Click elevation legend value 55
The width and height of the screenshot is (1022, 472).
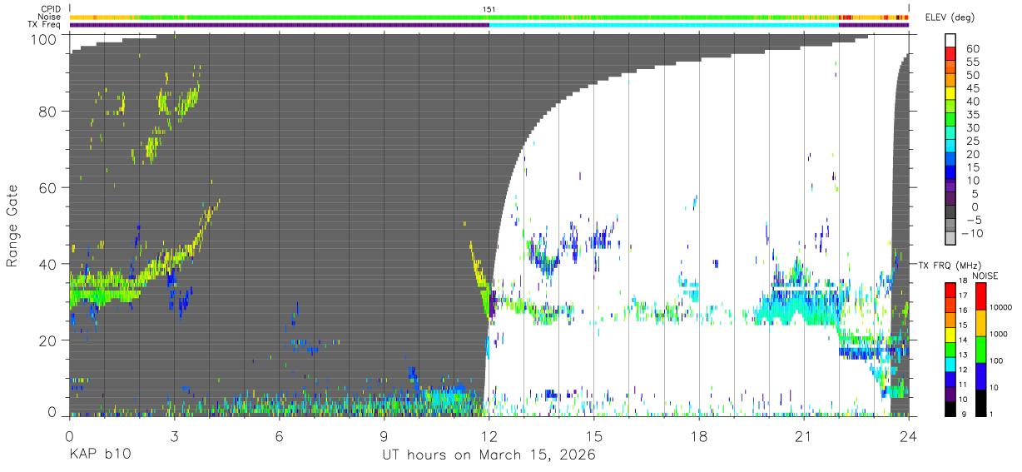973,62
